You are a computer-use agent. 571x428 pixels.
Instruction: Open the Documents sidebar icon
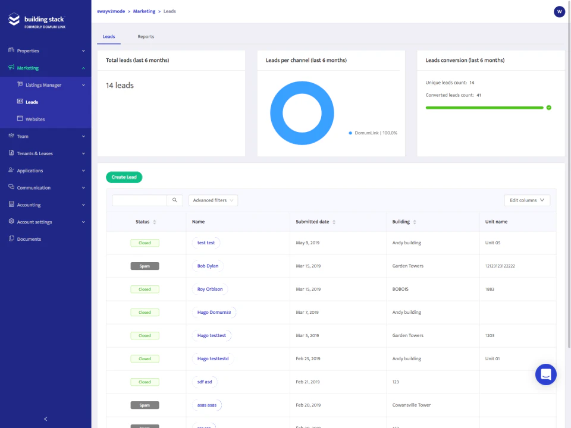(x=11, y=238)
